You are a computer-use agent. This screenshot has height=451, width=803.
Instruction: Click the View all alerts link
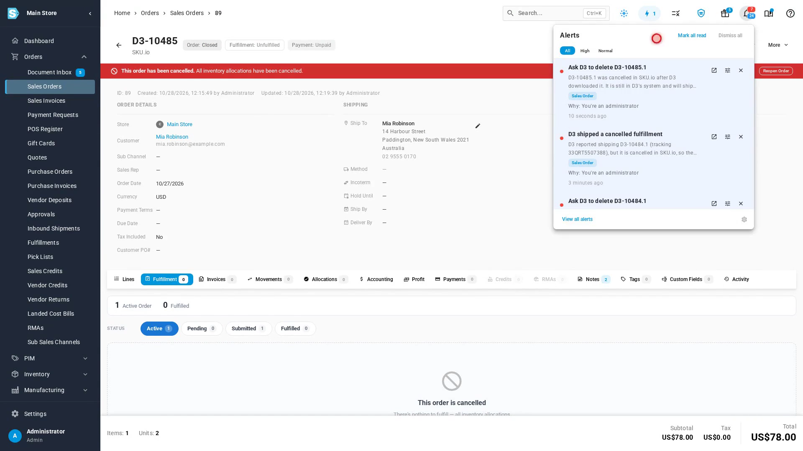click(x=577, y=219)
